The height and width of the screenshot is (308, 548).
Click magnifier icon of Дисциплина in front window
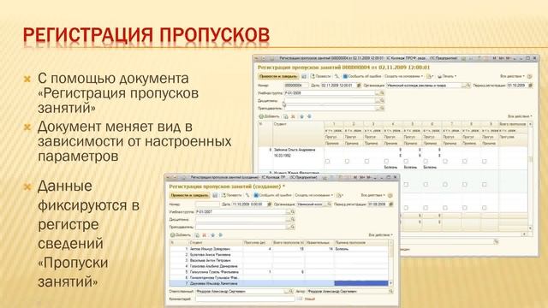click(293, 220)
